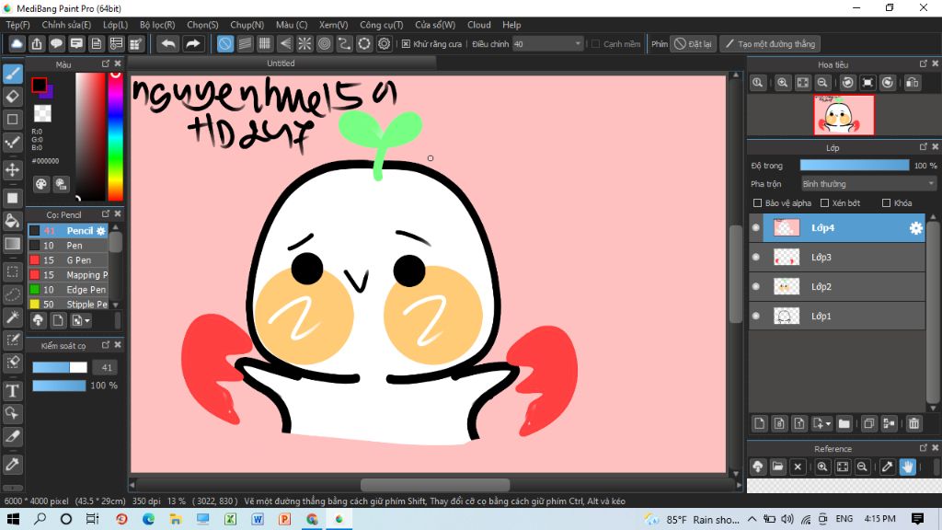Viewport: 942px width, 530px height.
Task: Click the Đặt lại reset button
Action: [693, 43]
